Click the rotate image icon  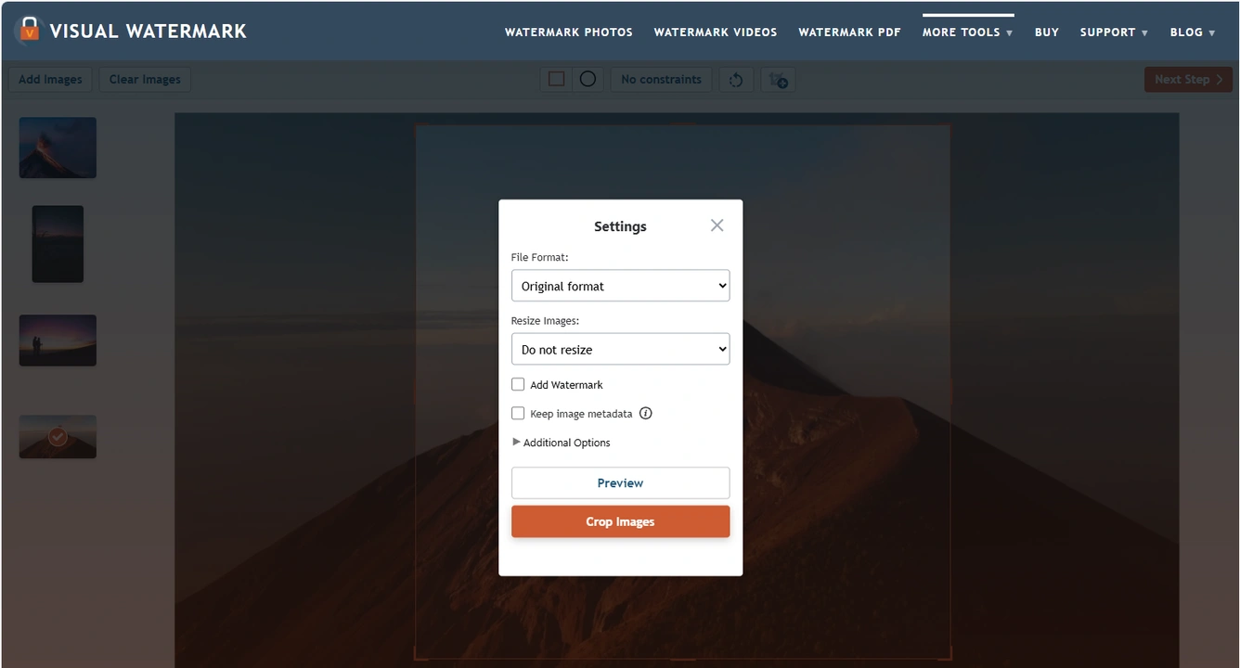[736, 80]
